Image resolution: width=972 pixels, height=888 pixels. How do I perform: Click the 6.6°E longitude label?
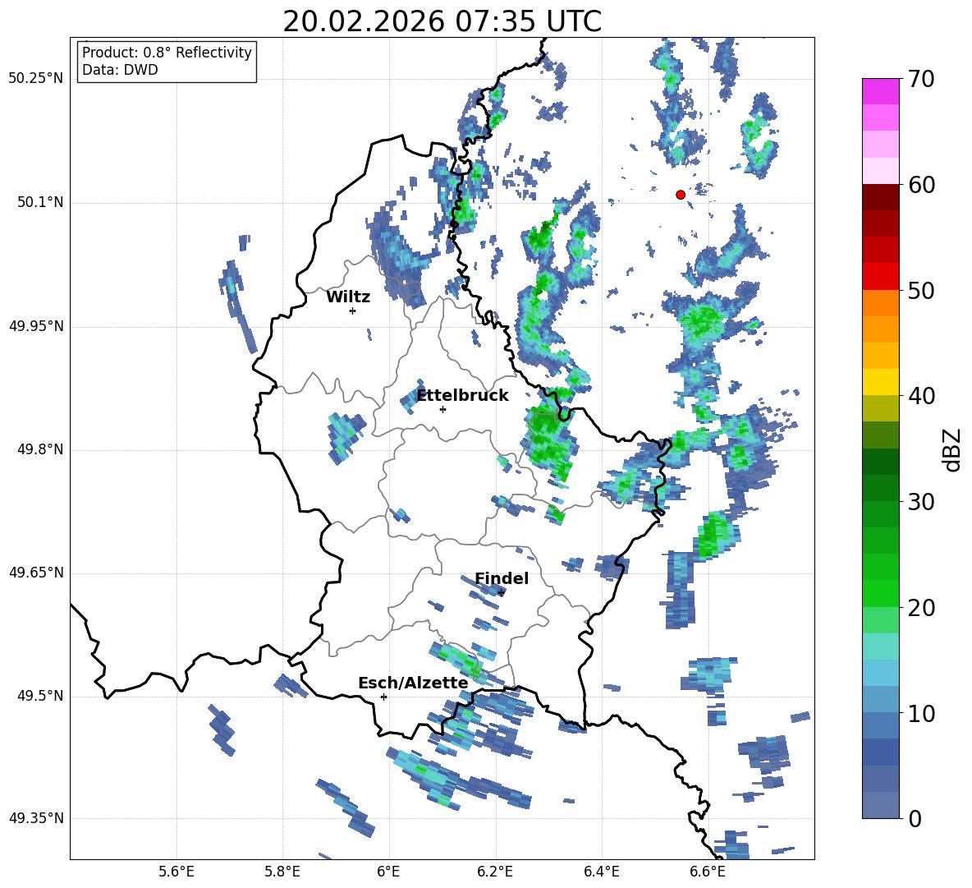pos(708,872)
